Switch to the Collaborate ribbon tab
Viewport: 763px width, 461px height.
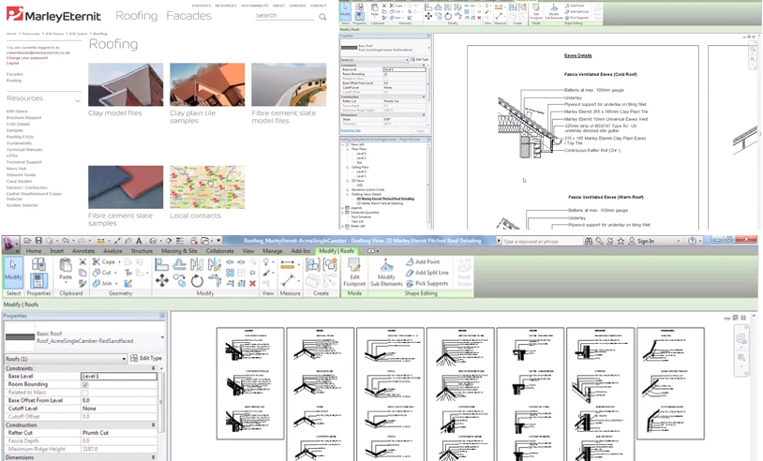pos(220,251)
